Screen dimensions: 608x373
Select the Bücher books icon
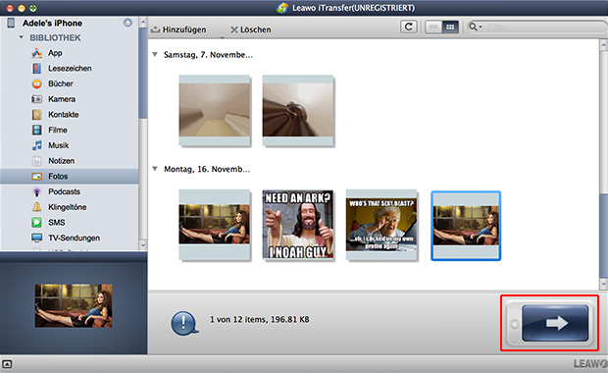click(37, 83)
